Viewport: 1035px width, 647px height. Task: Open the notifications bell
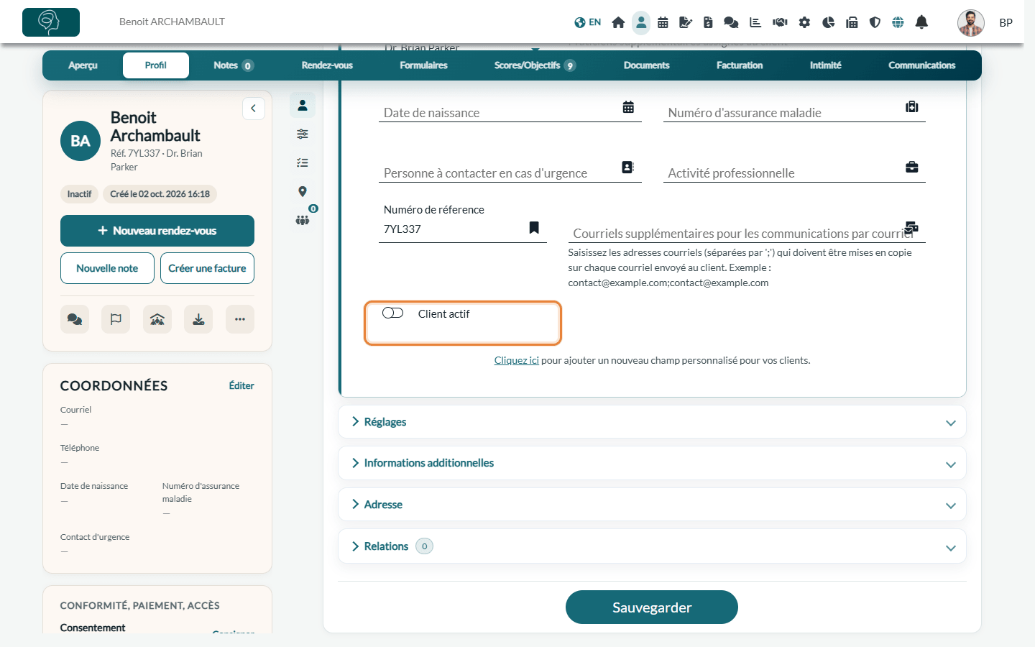click(x=921, y=22)
